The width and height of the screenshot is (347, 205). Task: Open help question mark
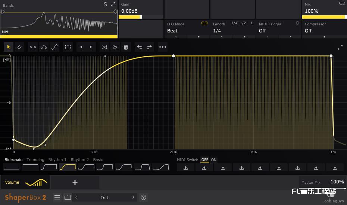(x=143, y=197)
